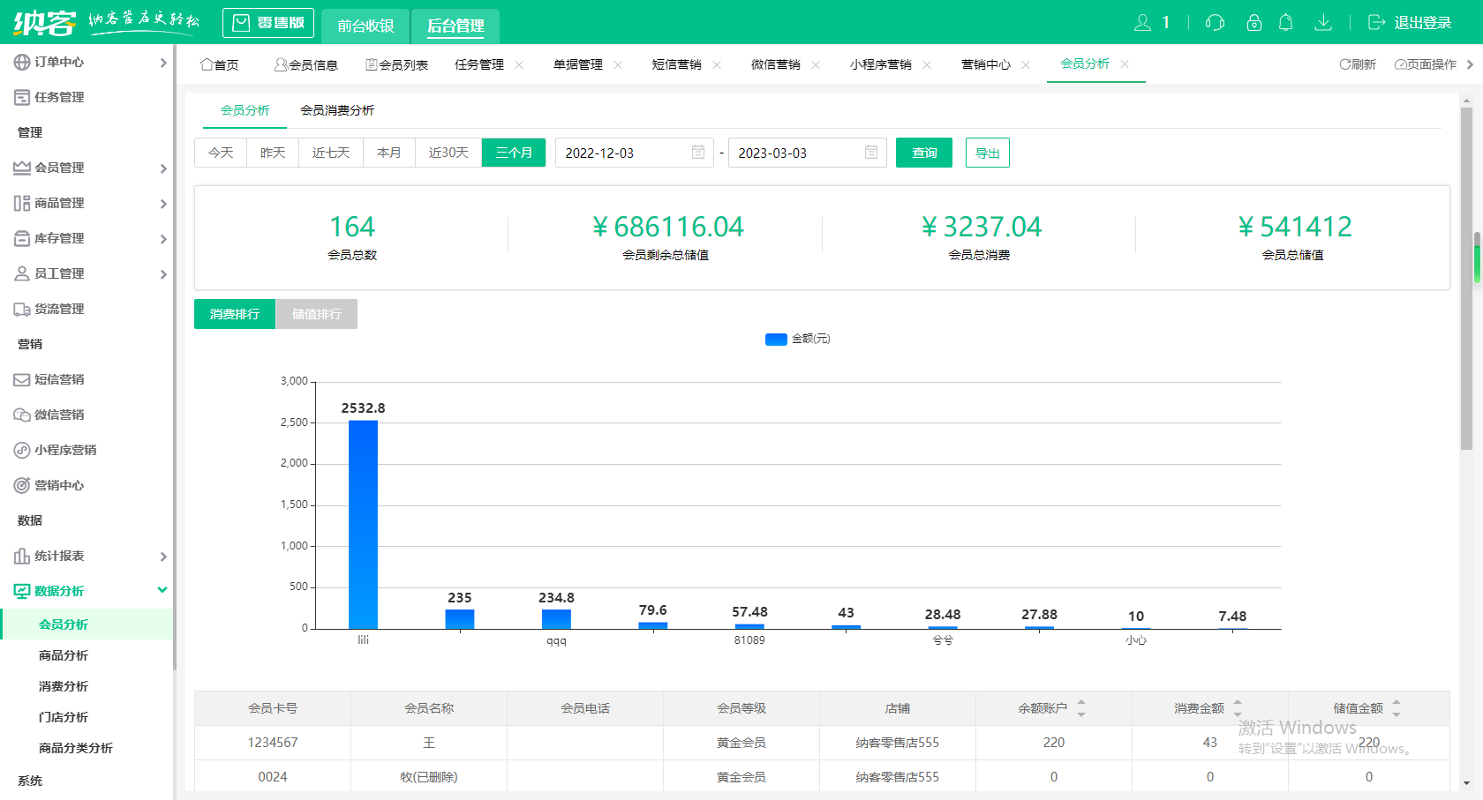Toggle 金额(元) legend swatch
The height and width of the screenshot is (800, 1483).
tap(776, 340)
